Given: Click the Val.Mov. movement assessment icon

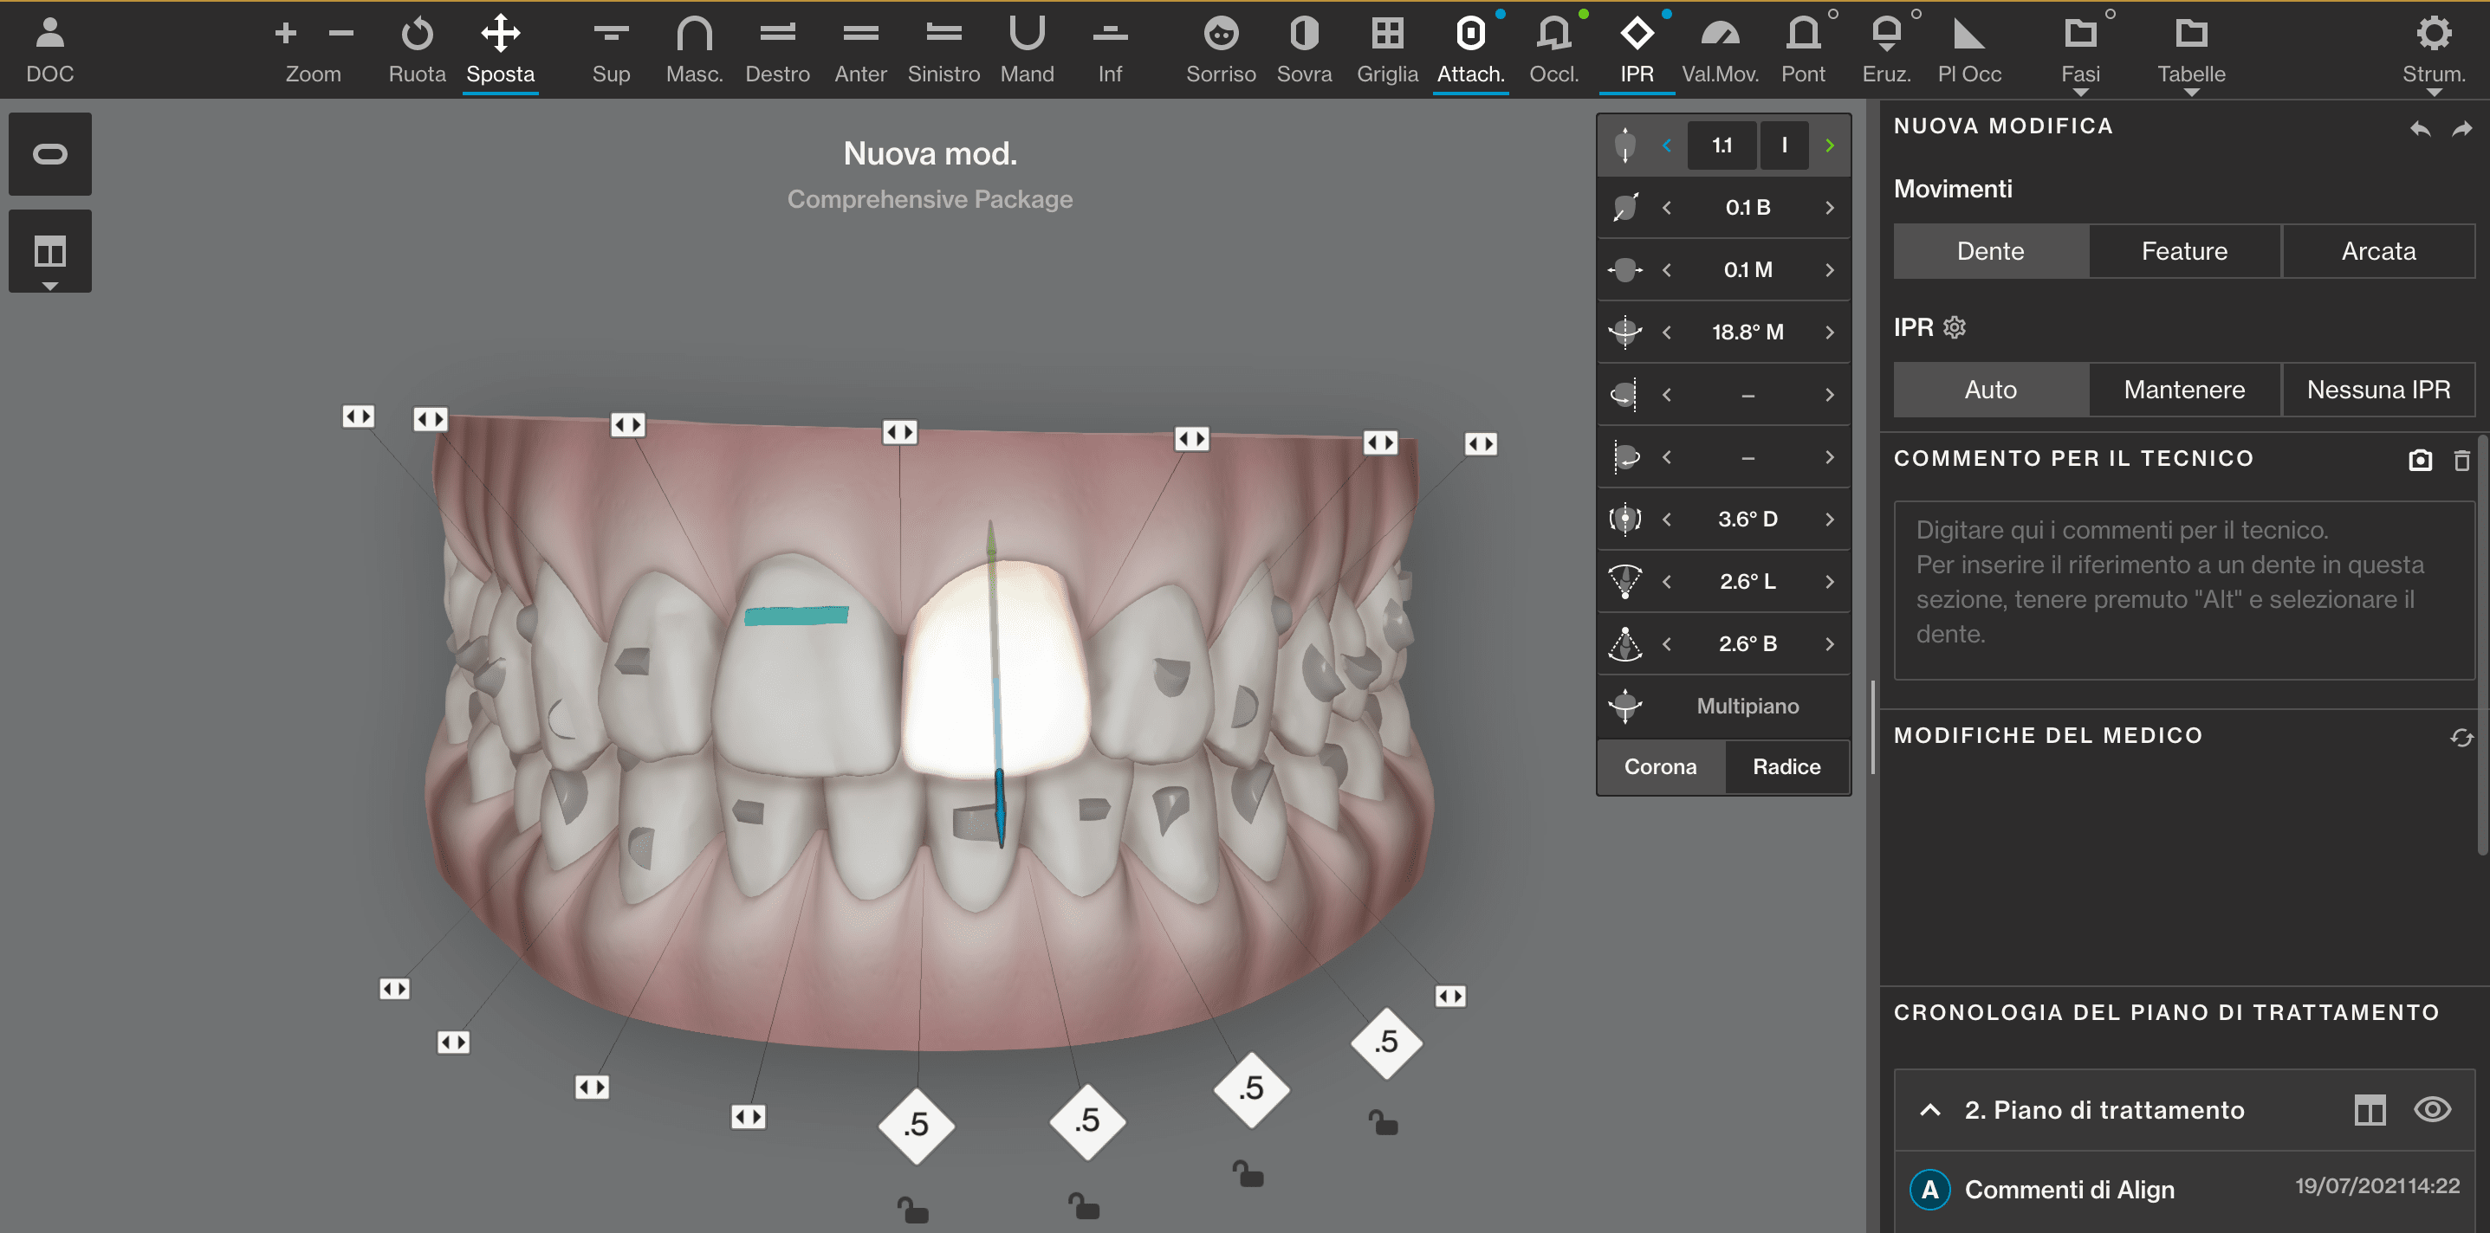Looking at the screenshot, I should [1720, 50].
